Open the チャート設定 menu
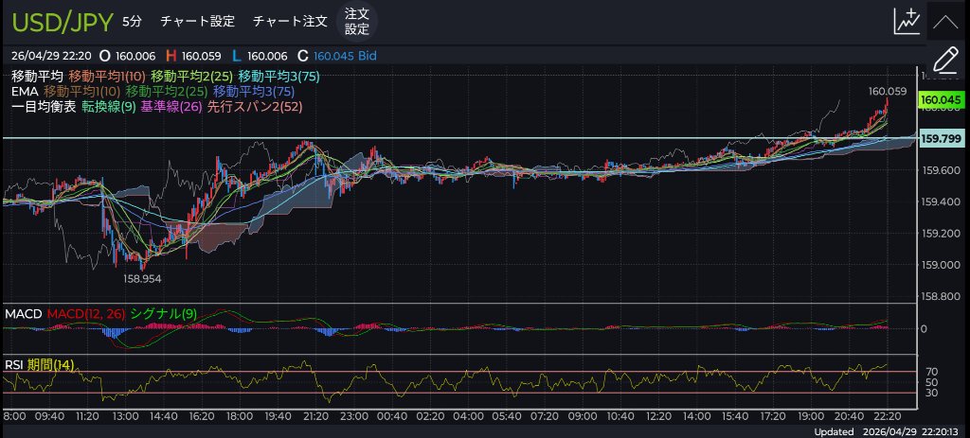 (198, 21)
